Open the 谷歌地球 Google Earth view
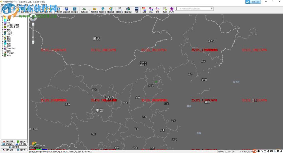This screenshot has height=153, width=283. [x=67, y=10]
